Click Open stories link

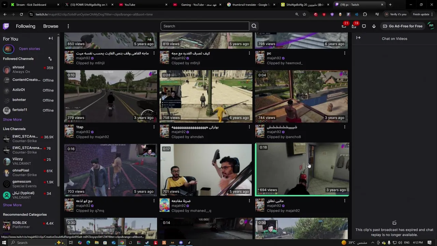(x=29, y=49)
